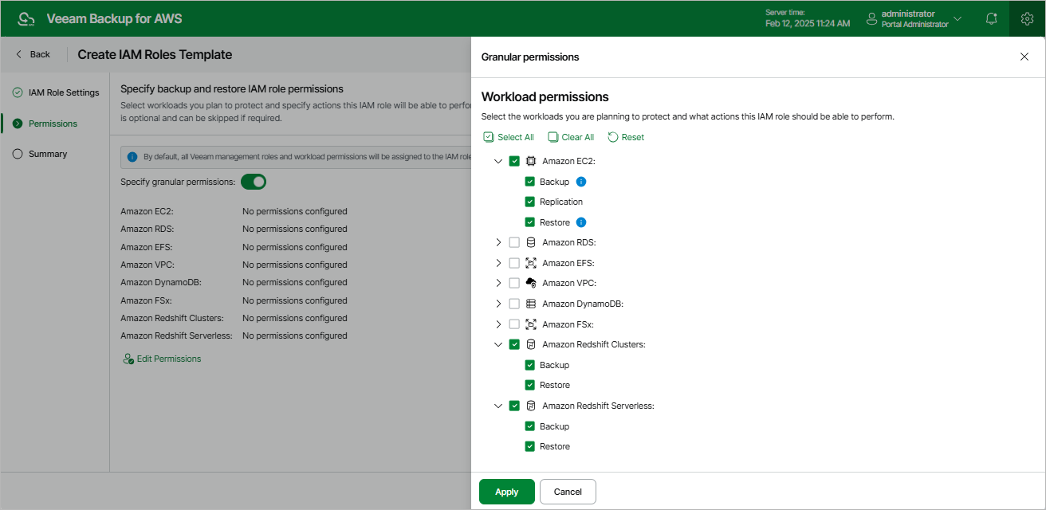The height and width of the screenshot is (510, 1046).
Task: Go back using the Back button
Action: point(33,54)
